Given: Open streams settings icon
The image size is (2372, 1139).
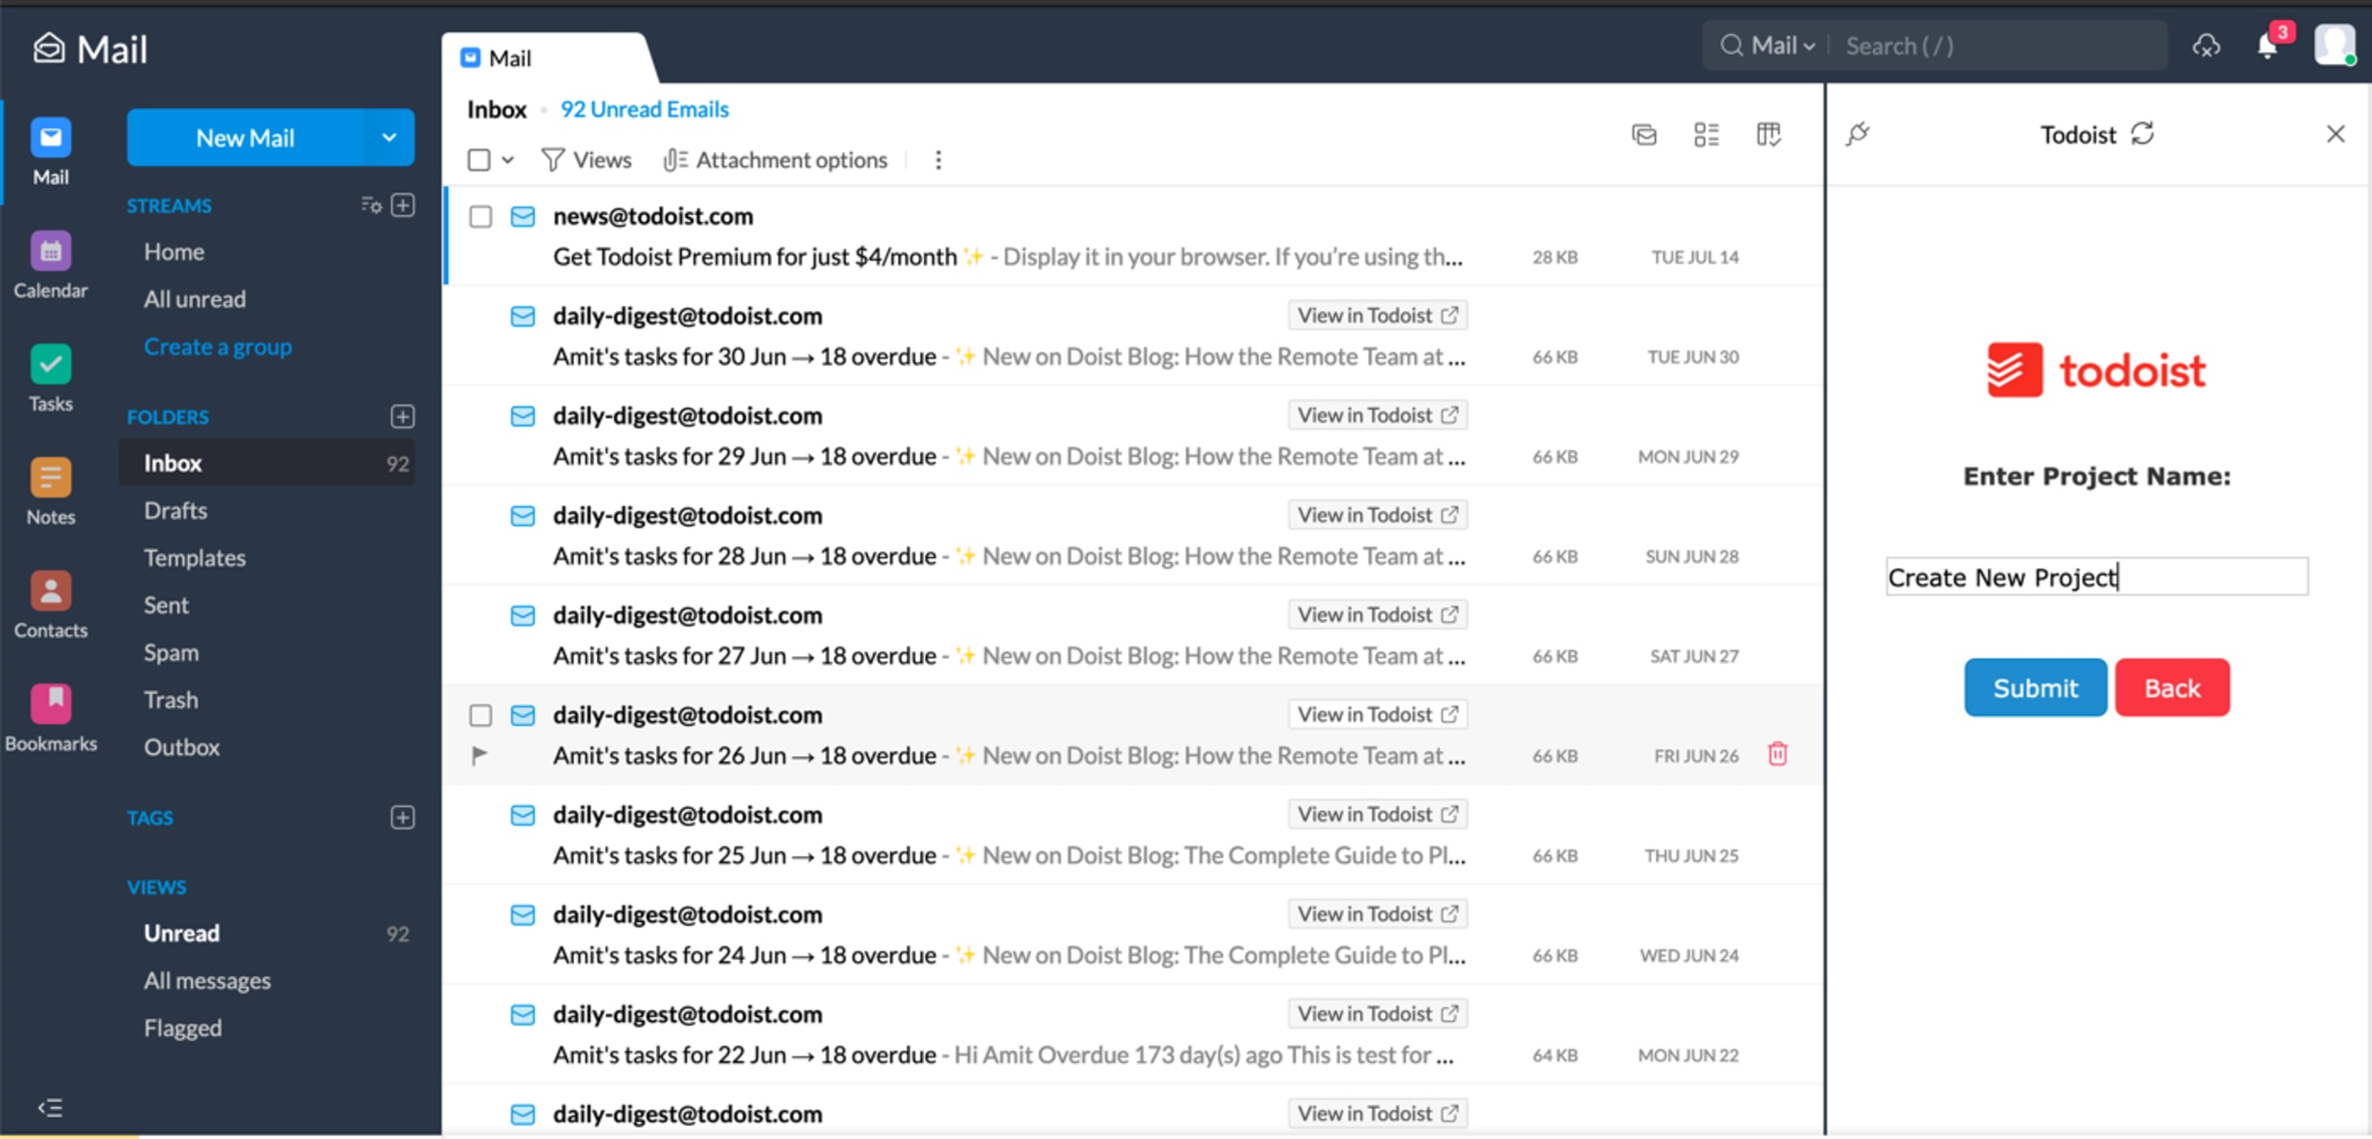Looking at the screenshot, I should click(372, 204).
